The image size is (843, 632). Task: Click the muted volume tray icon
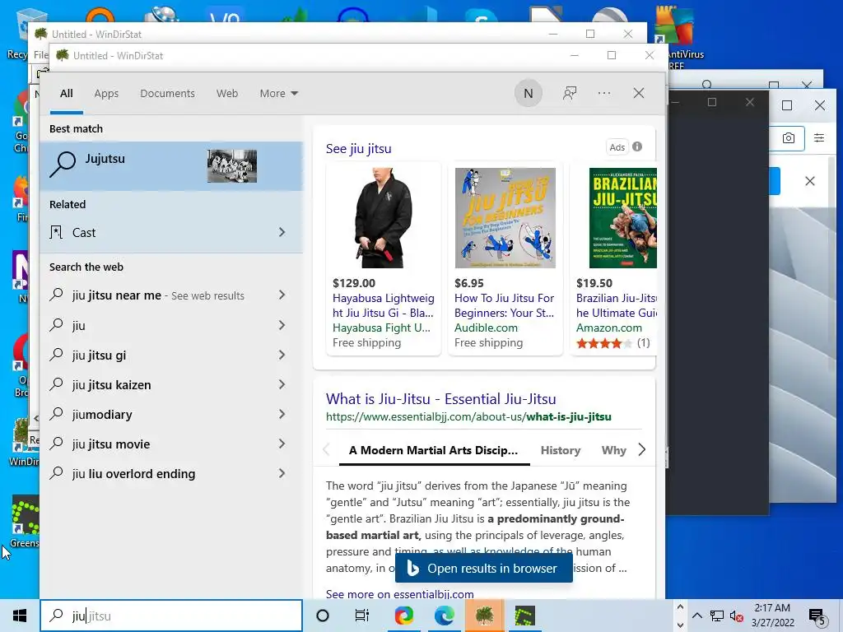tap(737, 616)
